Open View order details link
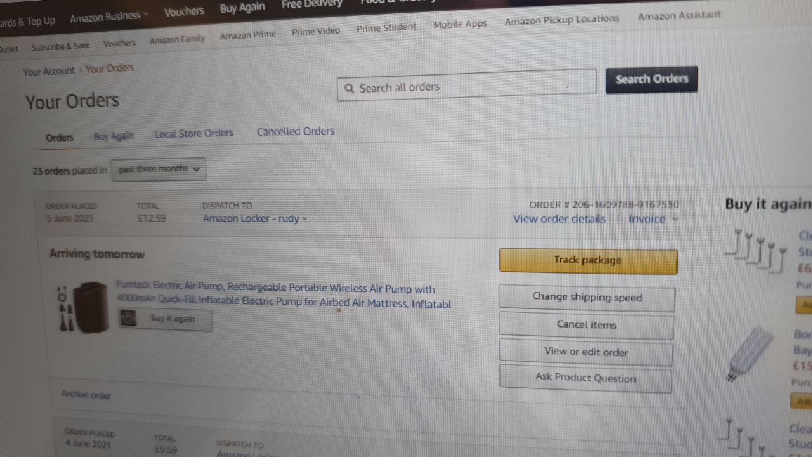 click(x=560, y=219)
